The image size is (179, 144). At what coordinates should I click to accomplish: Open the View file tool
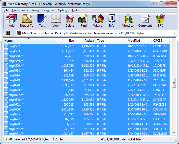56,21
